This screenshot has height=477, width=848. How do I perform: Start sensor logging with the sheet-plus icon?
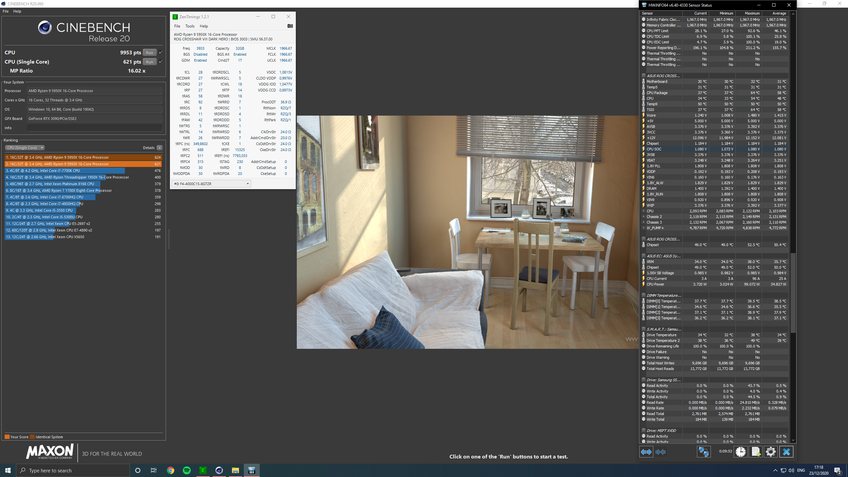756,452
